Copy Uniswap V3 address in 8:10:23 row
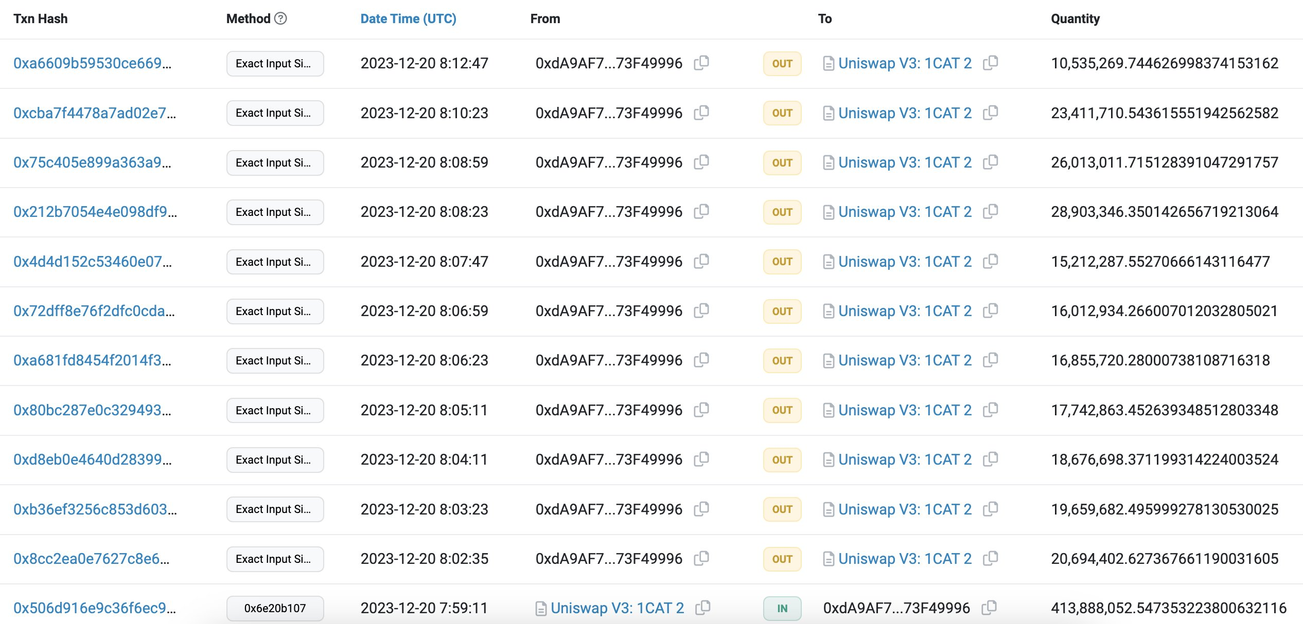Image resolution: width=1303 pixels, height=624 pixels. pyautogui.click(x=990, y=113)
